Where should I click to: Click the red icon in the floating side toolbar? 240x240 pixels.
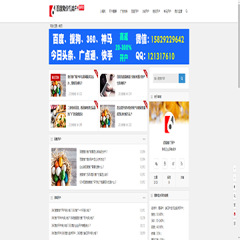click(x=235, y=214)
